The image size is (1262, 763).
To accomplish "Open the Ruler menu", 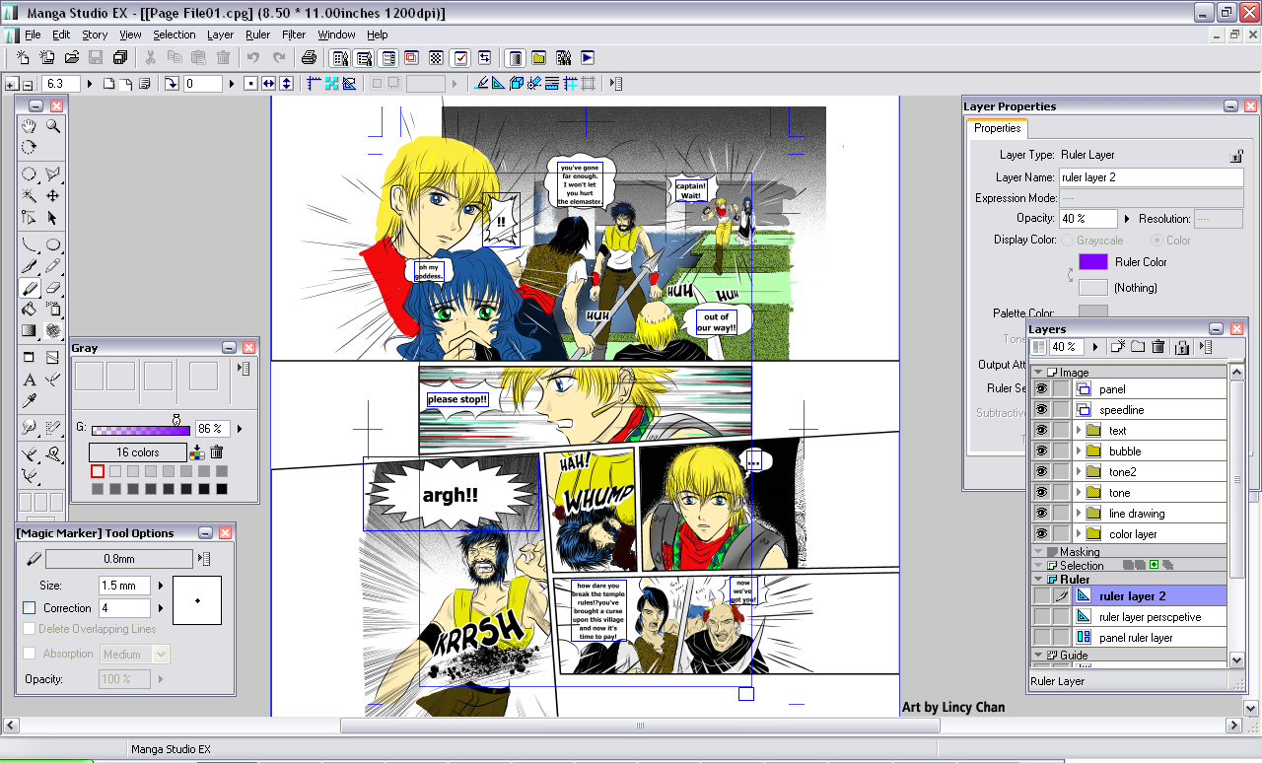I will 257,35.
